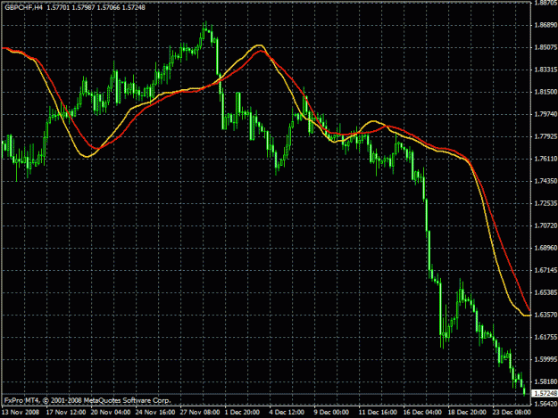Click the 1.67145 price axis label
This screenshot has width=558, height=418.
546,270
